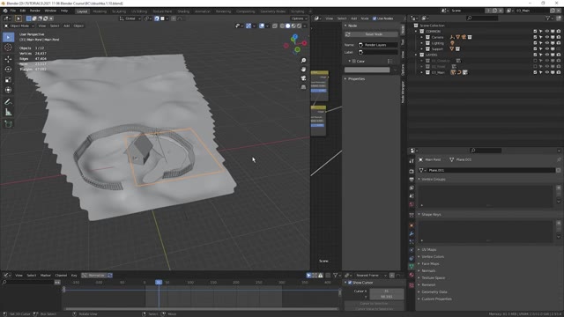Pick the Measure tool
564x317 pixels.
point(8,113)
